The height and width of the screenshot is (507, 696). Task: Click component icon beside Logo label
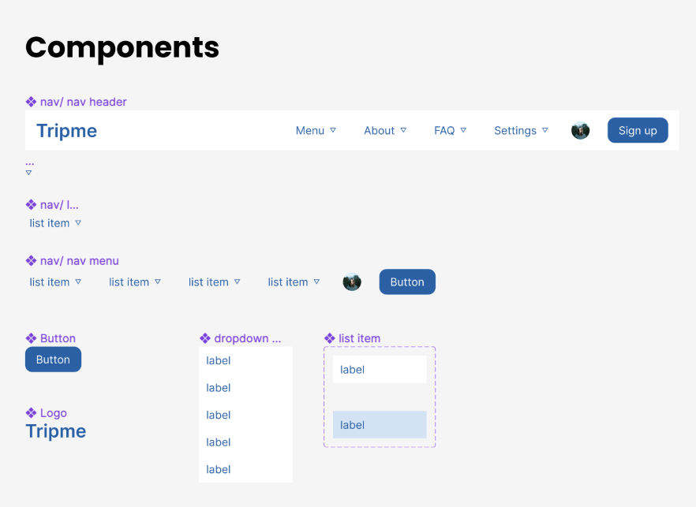tap(32, 413)
